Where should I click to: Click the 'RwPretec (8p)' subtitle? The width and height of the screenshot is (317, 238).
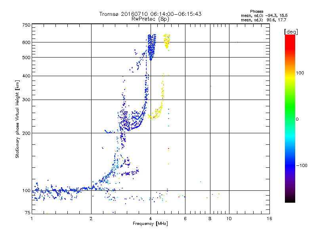pyautogui.click(x=150, y=19)
